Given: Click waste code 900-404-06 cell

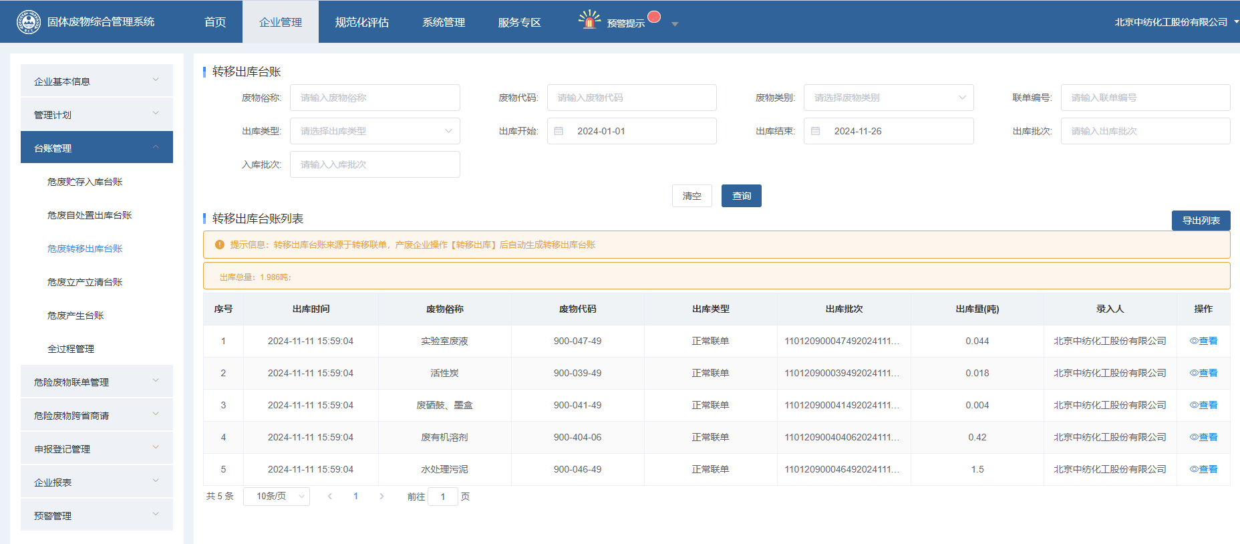Looking at the screenshot, I should pyautogui.click(x=577, y=437).
